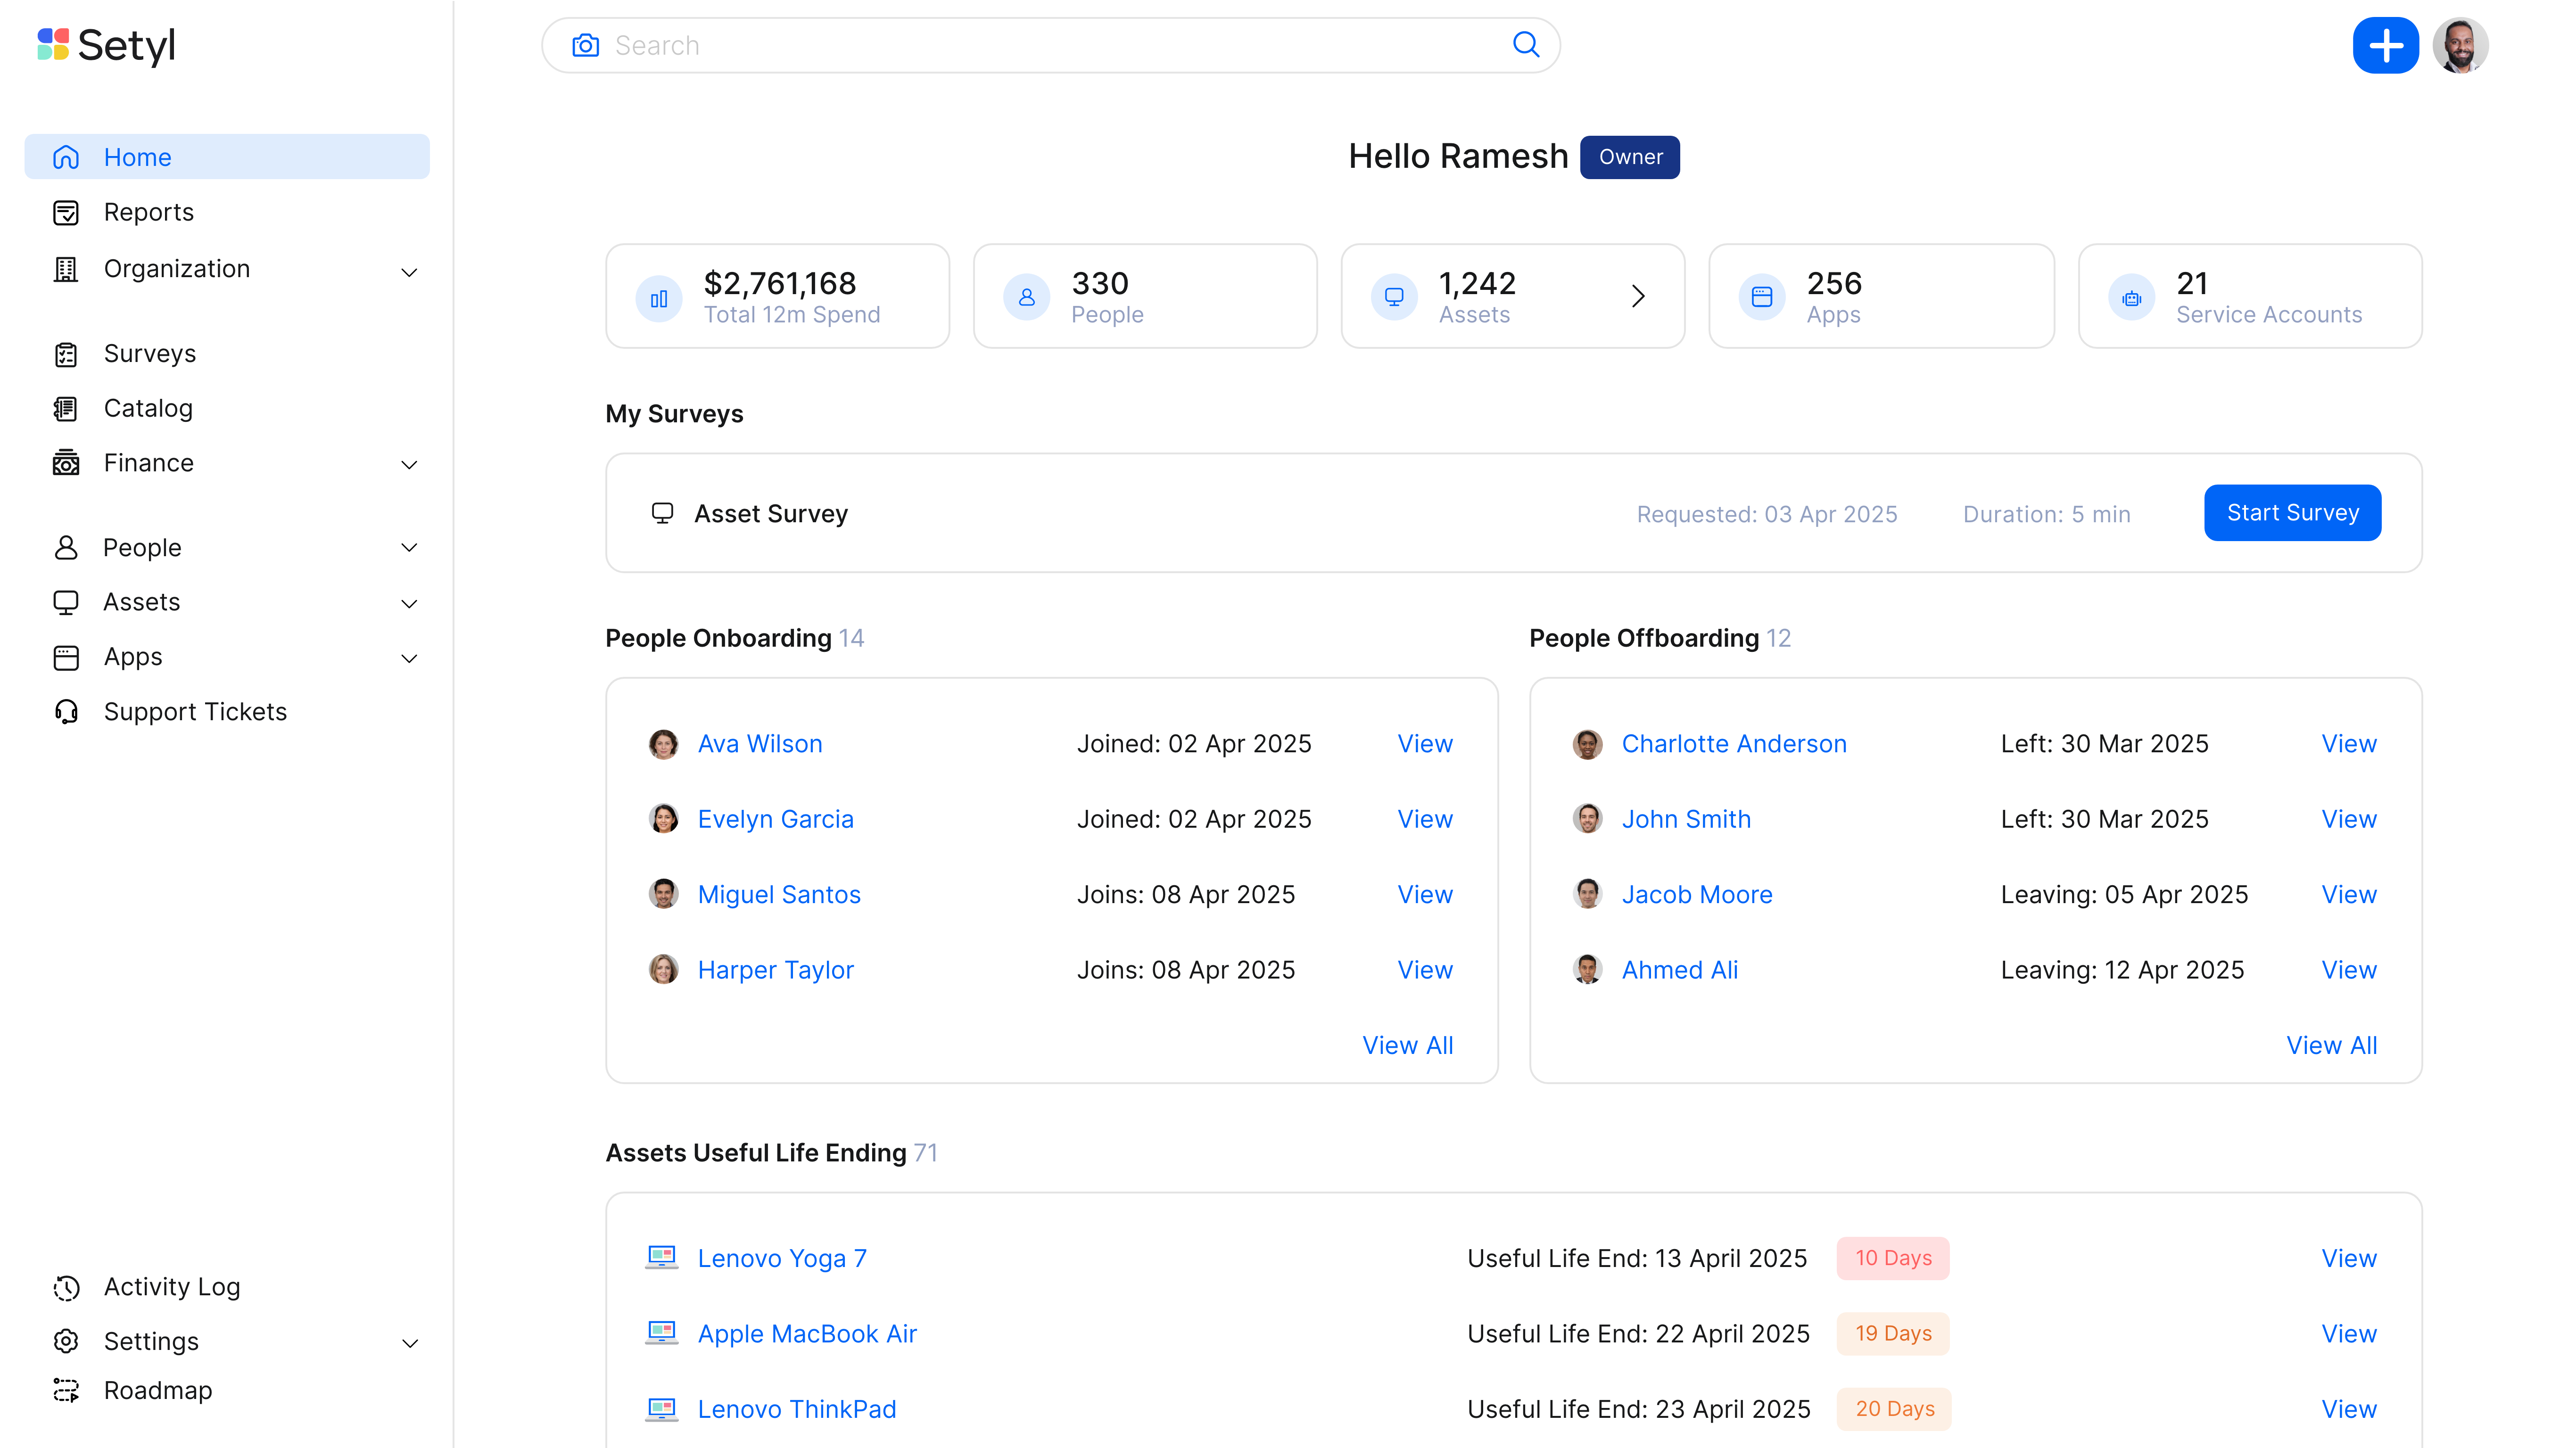Viewport: 2576px width, 1448px height.
Task: Select the Surveys icon in the sidebar
Action: coord(65,354)
